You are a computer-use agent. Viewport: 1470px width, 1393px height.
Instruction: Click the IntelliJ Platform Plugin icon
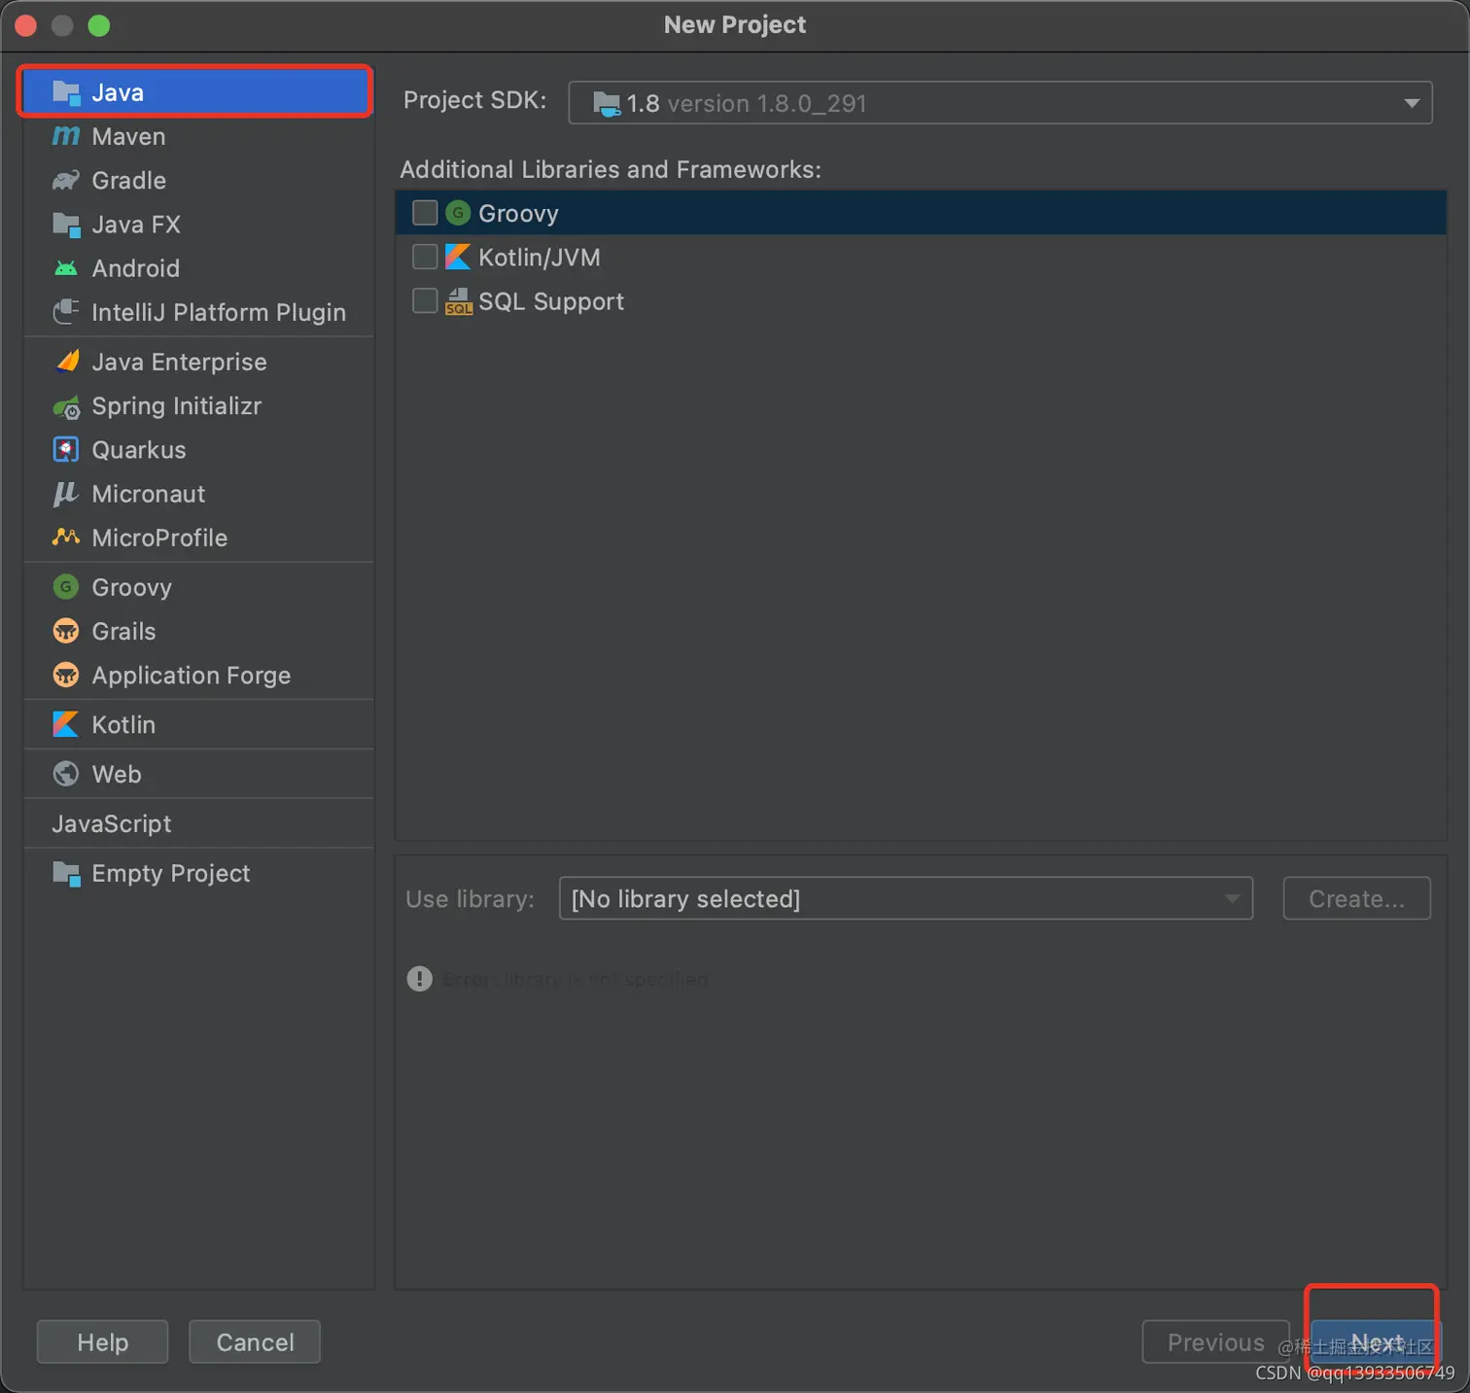click(66, 312)
